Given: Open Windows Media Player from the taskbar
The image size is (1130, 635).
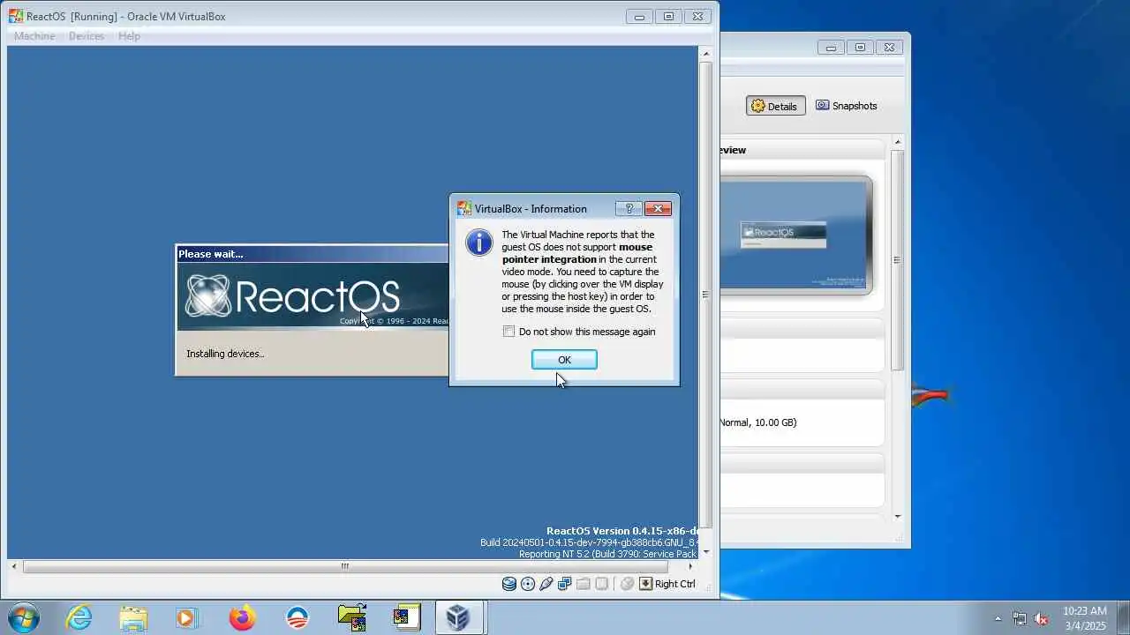Looking at the screenshot, I should [186, 617].
